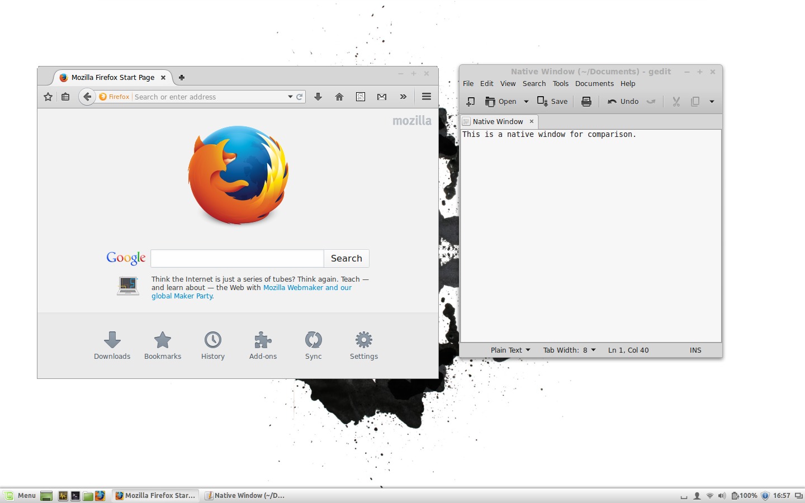
Task: Launch the system monitor from the panel
Action: [63, 496]
